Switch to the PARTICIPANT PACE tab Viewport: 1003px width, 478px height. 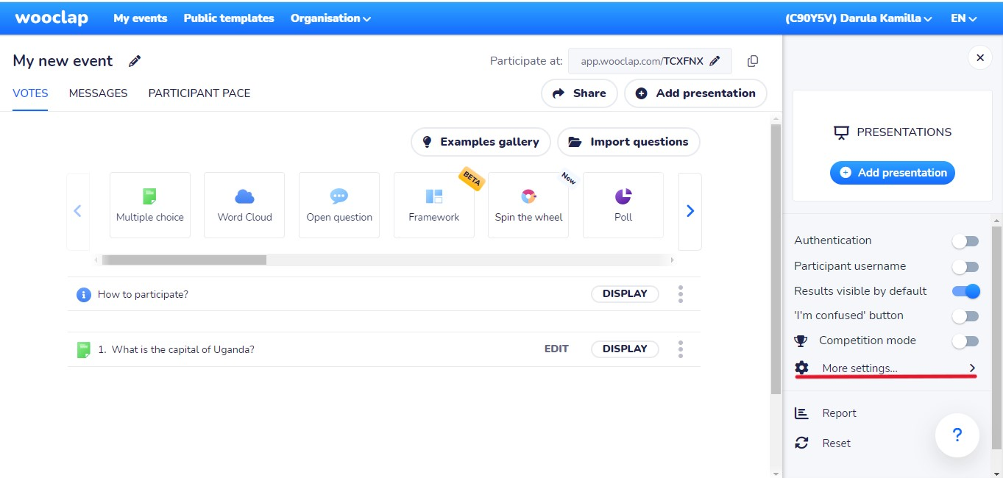click(x=199, y=93)
